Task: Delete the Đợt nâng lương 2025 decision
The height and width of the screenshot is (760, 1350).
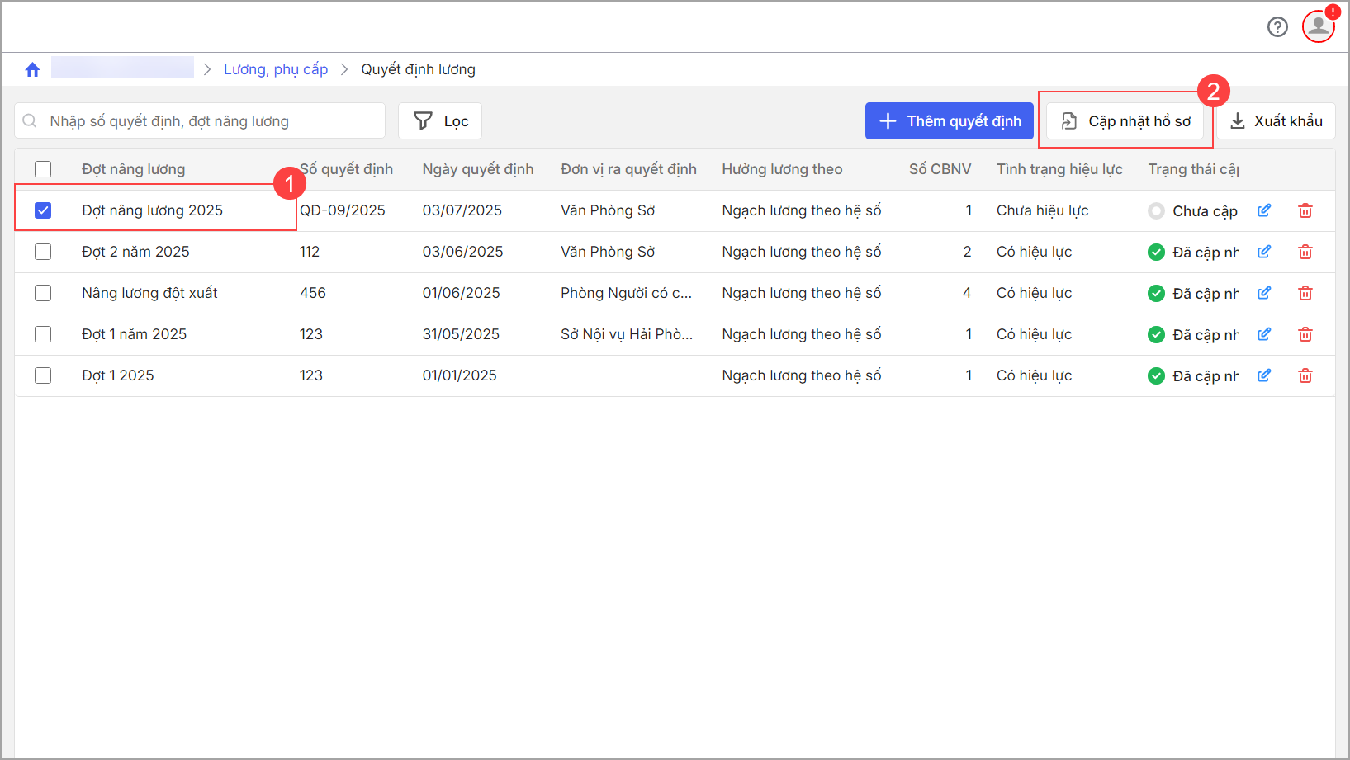Action: 1305,210
